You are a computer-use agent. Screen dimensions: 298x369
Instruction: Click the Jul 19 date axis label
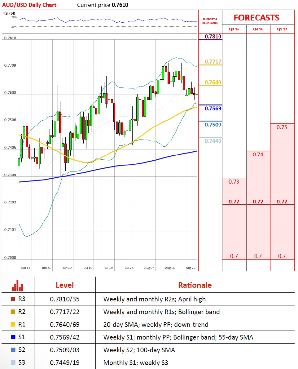[x=109, y=268]
